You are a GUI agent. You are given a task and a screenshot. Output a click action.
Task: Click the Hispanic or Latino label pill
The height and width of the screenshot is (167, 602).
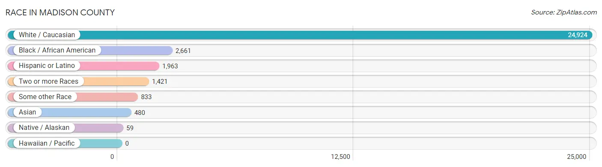coord(47,66)
